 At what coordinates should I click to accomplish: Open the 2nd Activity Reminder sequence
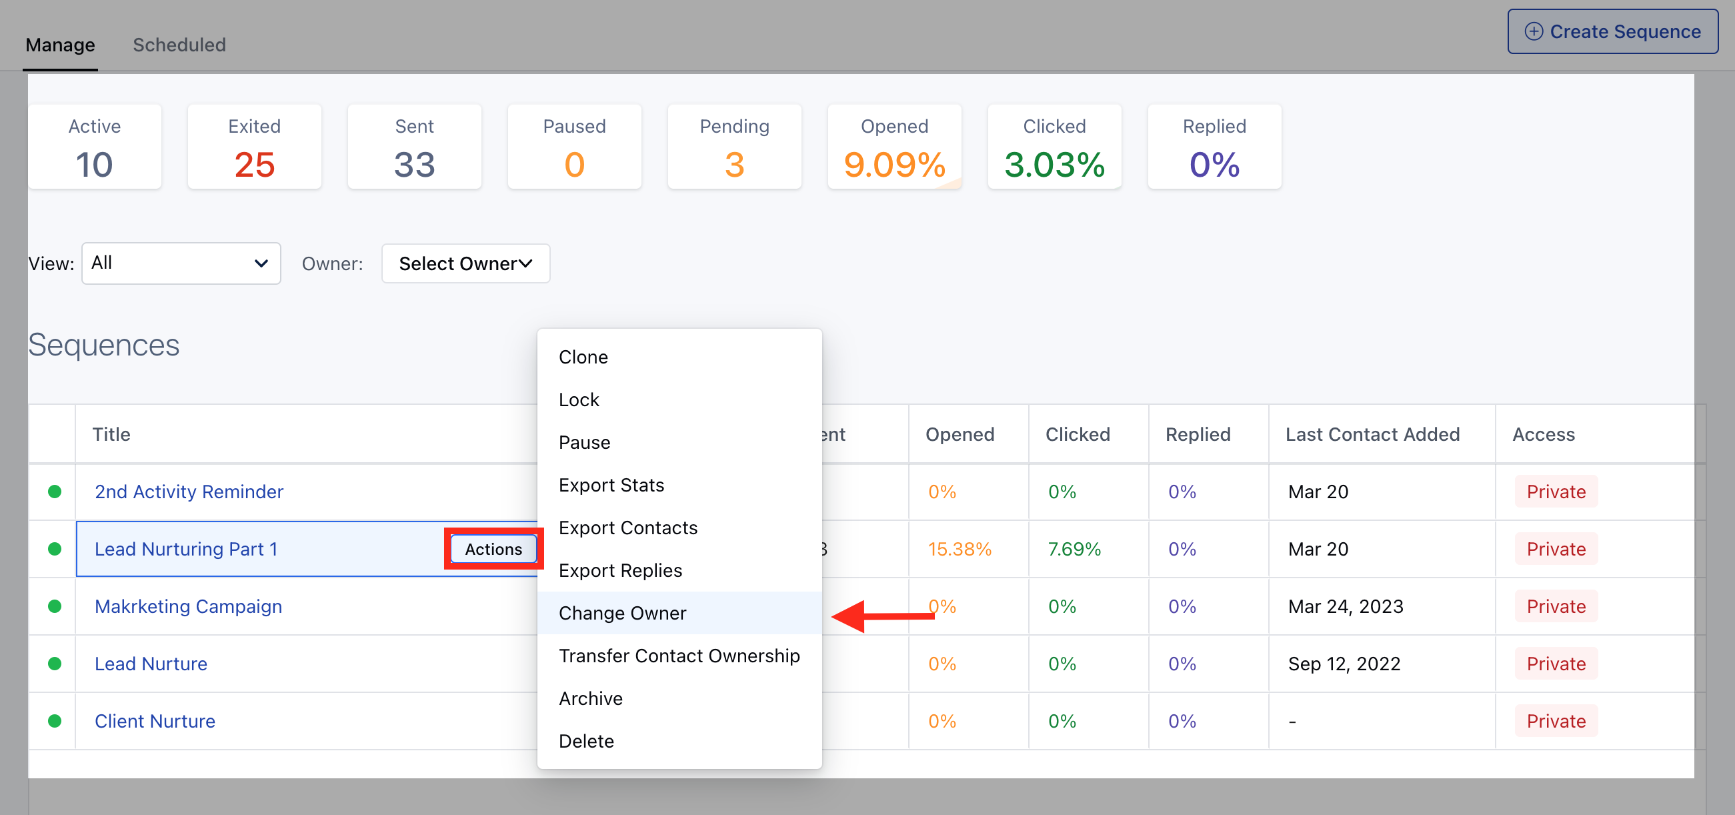point(189,492)
